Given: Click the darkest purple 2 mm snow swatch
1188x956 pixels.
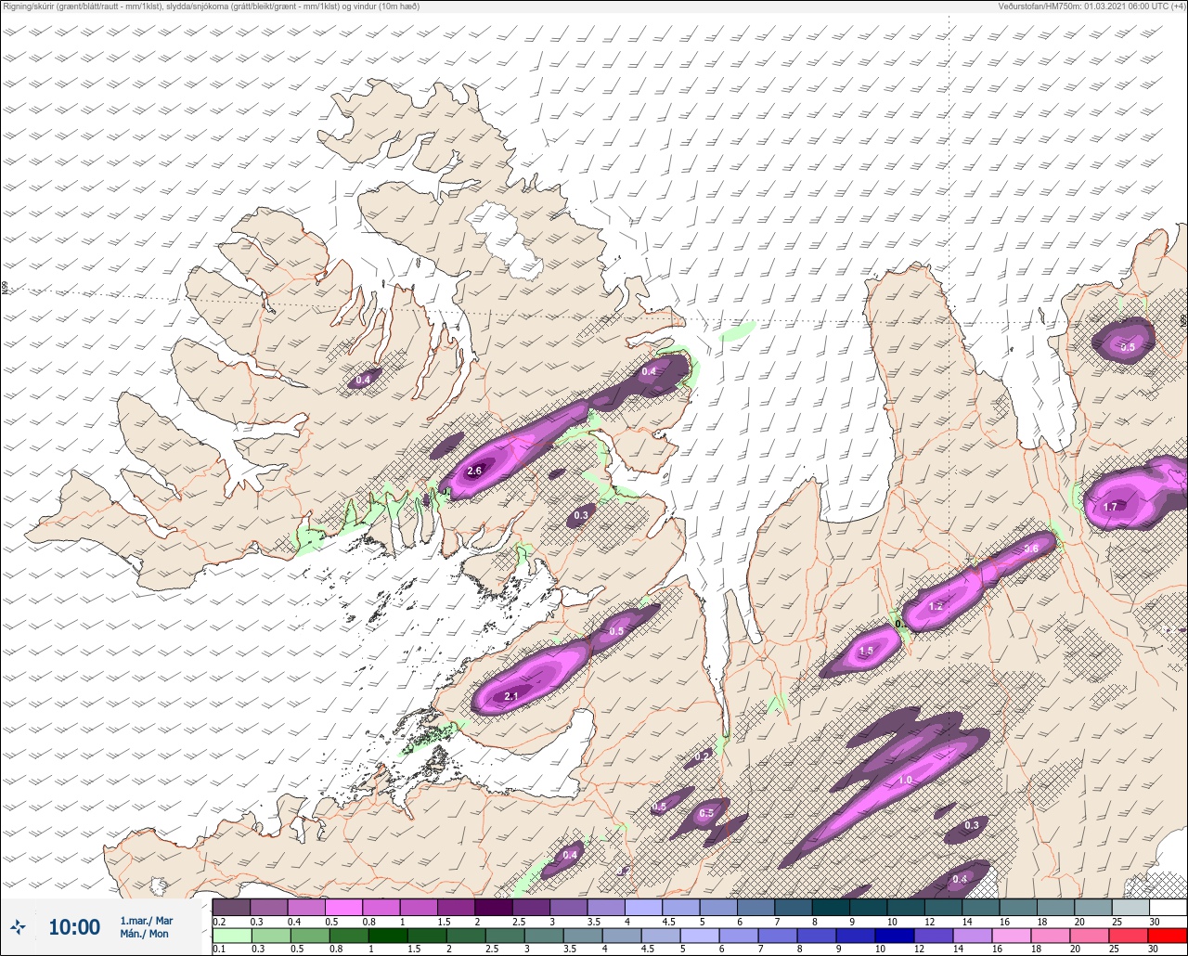Looking at the screenshot, I should (x=494, y=907).
